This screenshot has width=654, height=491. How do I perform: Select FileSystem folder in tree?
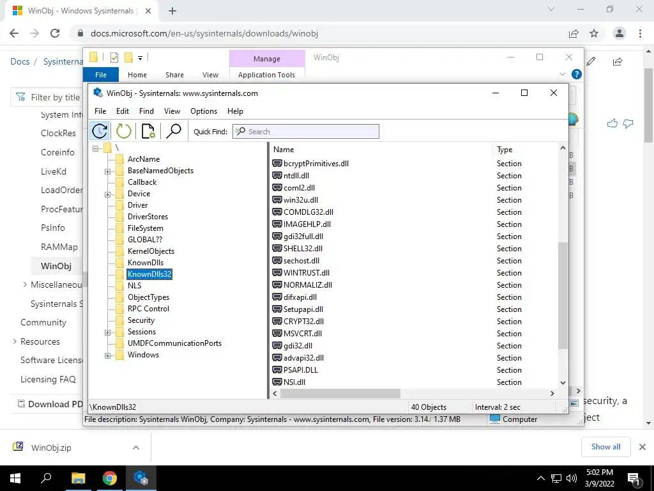point(145,228)
